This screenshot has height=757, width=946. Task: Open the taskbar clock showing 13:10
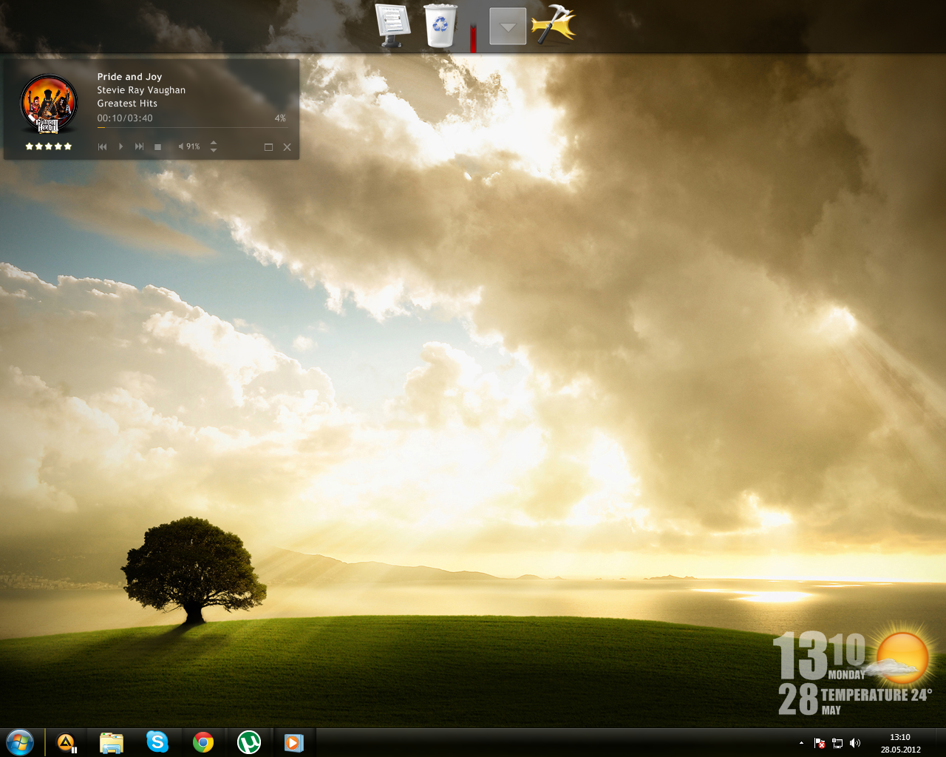900,743
